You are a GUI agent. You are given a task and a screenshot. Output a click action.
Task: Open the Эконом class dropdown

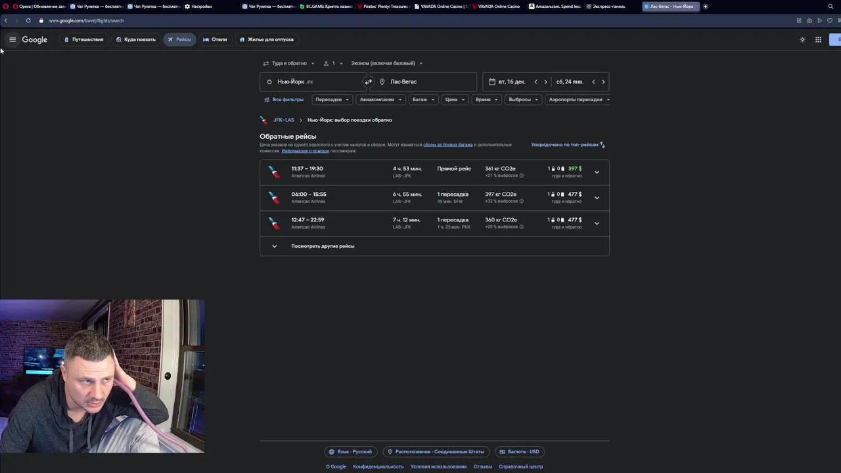(x=387, y=64)
